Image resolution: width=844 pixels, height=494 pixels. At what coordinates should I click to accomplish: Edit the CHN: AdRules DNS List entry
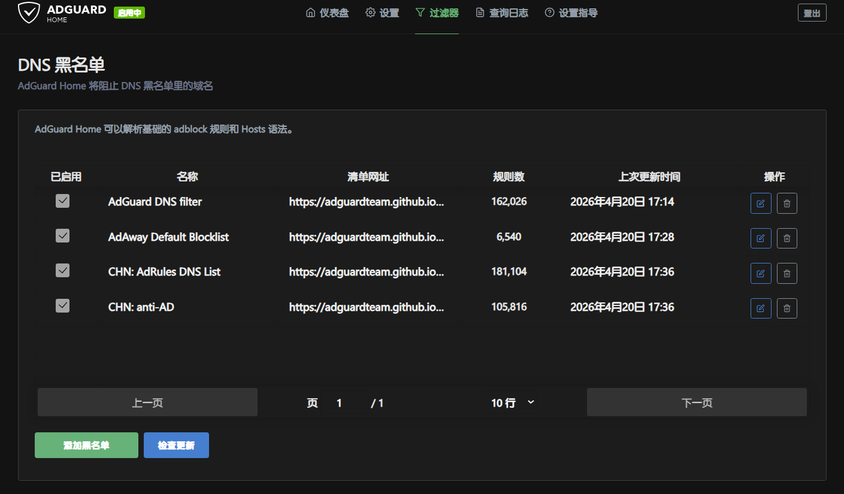click(x=760, y=273)
